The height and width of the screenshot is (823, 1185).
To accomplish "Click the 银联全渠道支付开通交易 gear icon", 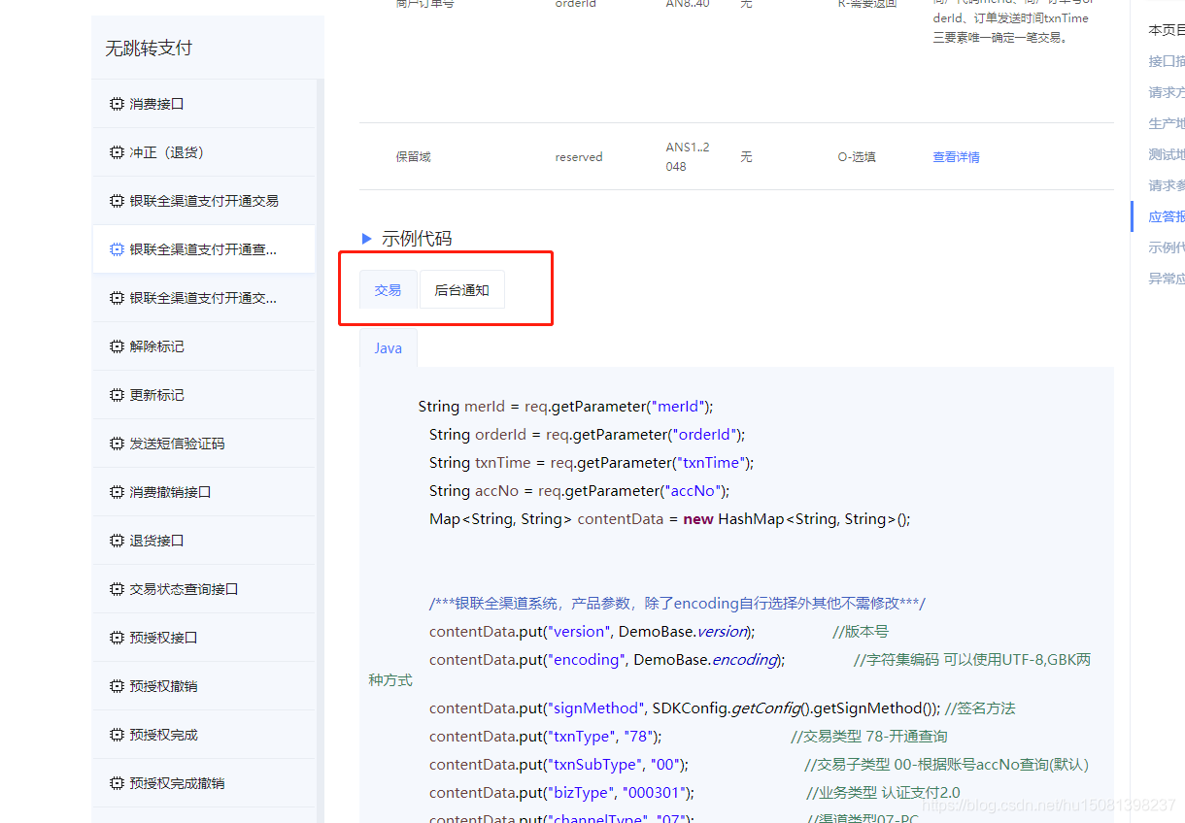I will pyautogui.click(x=116, y=200).
